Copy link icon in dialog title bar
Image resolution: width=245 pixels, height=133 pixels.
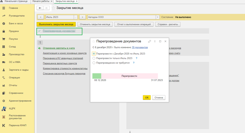pyautogui.click(x=149, y=41)
